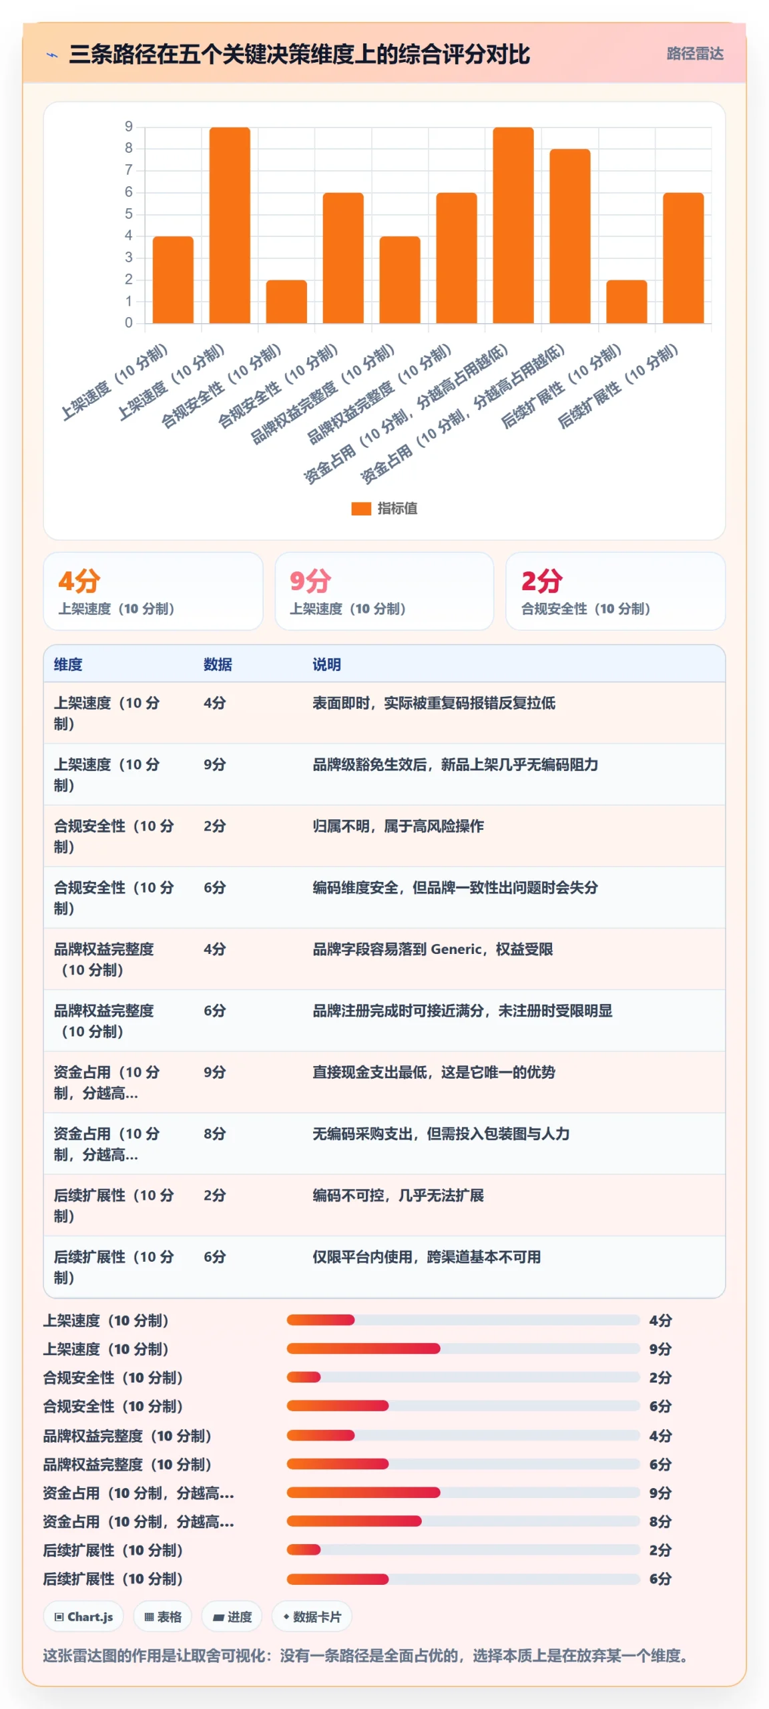Click the cell 品牌注册完成时可接近满分，未注册时受限明显

pos(462,1010)
